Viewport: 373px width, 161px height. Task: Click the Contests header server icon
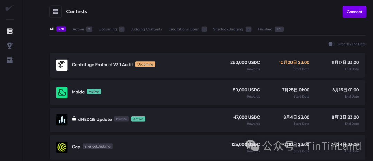point(56,12)
